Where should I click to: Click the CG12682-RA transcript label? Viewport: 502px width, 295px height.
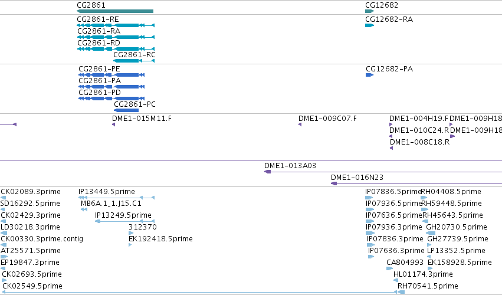click(389, 19)
